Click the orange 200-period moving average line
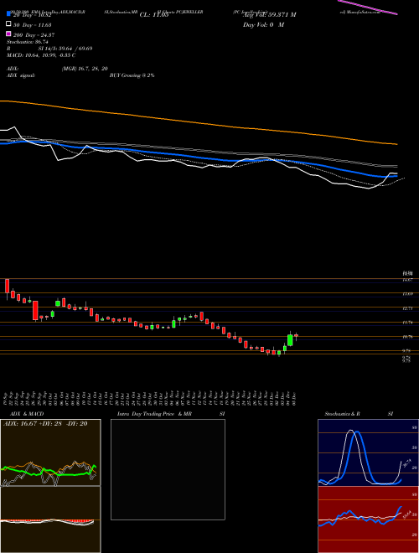The width and height of the screenshot is (419, 553). point(199,122)
